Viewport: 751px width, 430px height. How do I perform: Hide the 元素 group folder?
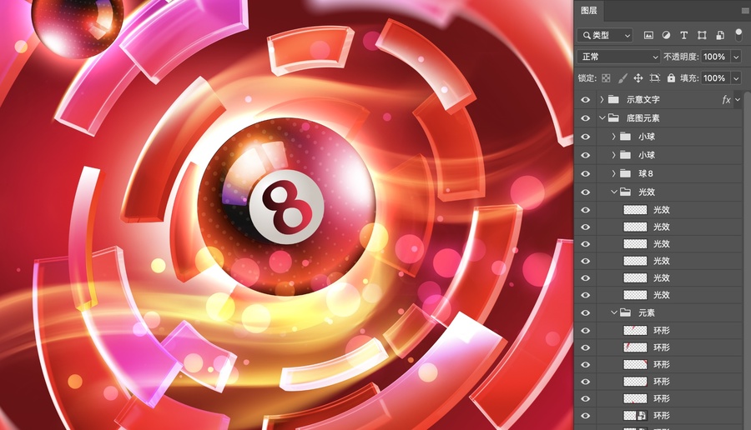[x=585, y=312]
